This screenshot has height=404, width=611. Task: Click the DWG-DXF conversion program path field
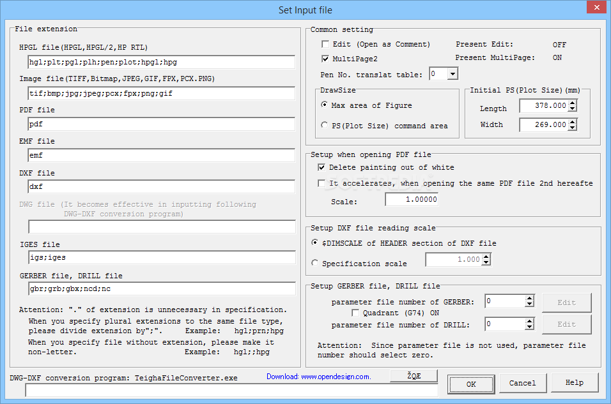232,390
